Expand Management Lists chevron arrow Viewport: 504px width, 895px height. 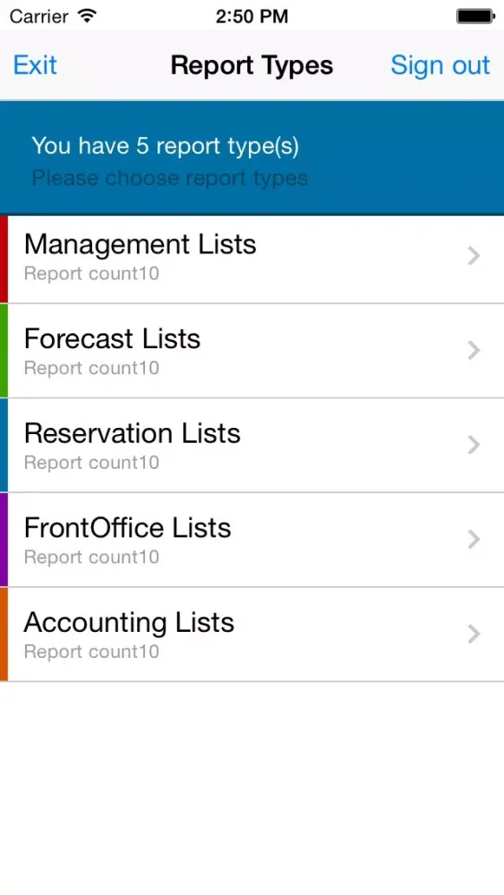point(474,256)
